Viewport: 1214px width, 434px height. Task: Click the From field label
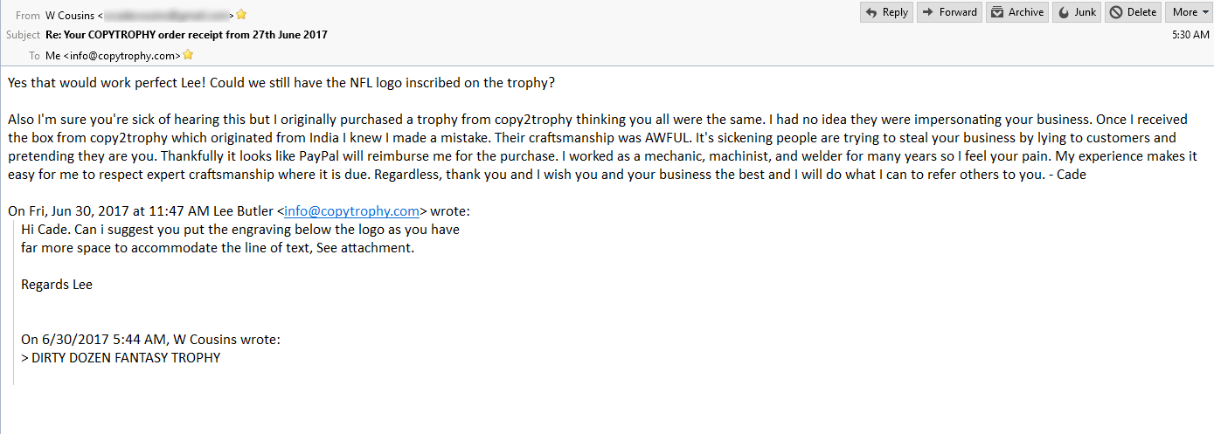(x=28, y=15)
